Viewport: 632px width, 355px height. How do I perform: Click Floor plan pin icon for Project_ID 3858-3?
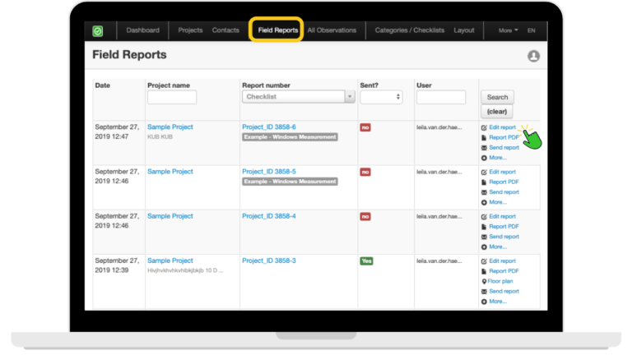pos(484,281)
